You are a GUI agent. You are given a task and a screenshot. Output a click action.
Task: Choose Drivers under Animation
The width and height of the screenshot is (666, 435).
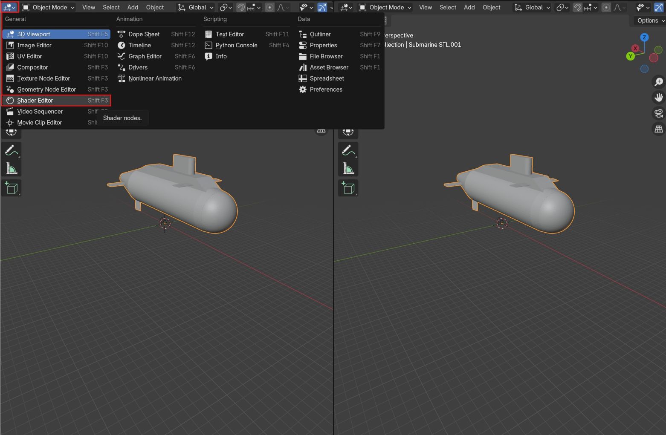pyautogui.click(x=156, y=67)
